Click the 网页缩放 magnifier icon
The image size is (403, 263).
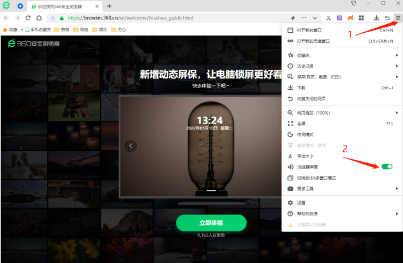coord(290,113)
